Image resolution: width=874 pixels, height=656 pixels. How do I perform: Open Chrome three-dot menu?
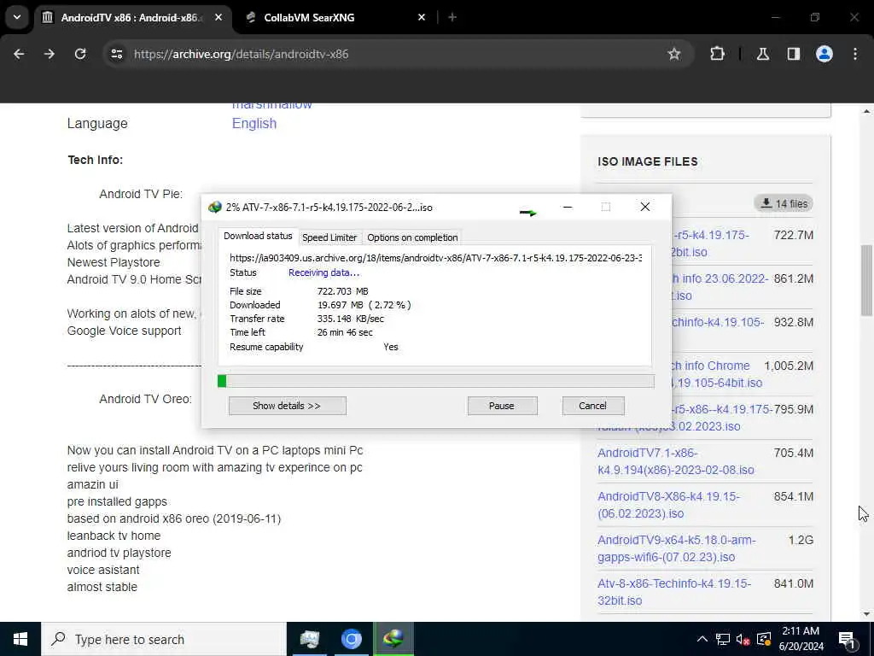tap(855, 54)
